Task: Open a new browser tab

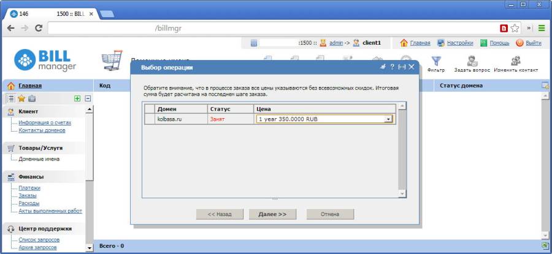Action: (107, 14)
